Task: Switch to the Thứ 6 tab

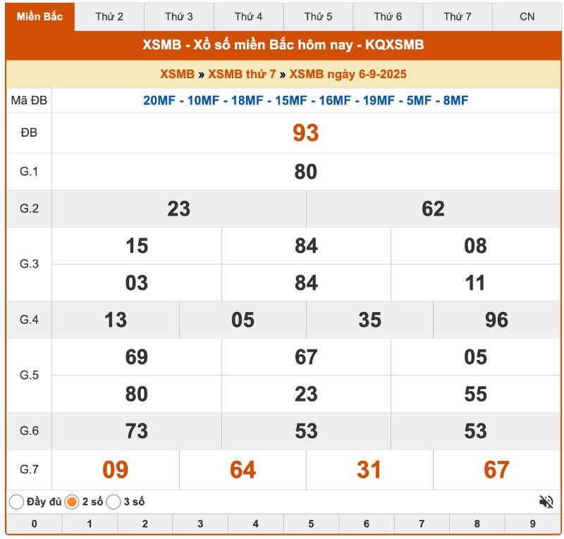Action: [x=388, y=16]
